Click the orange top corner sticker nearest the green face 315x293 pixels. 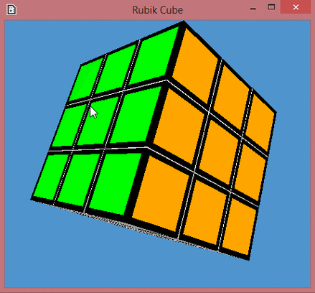[x=195, y=65]
